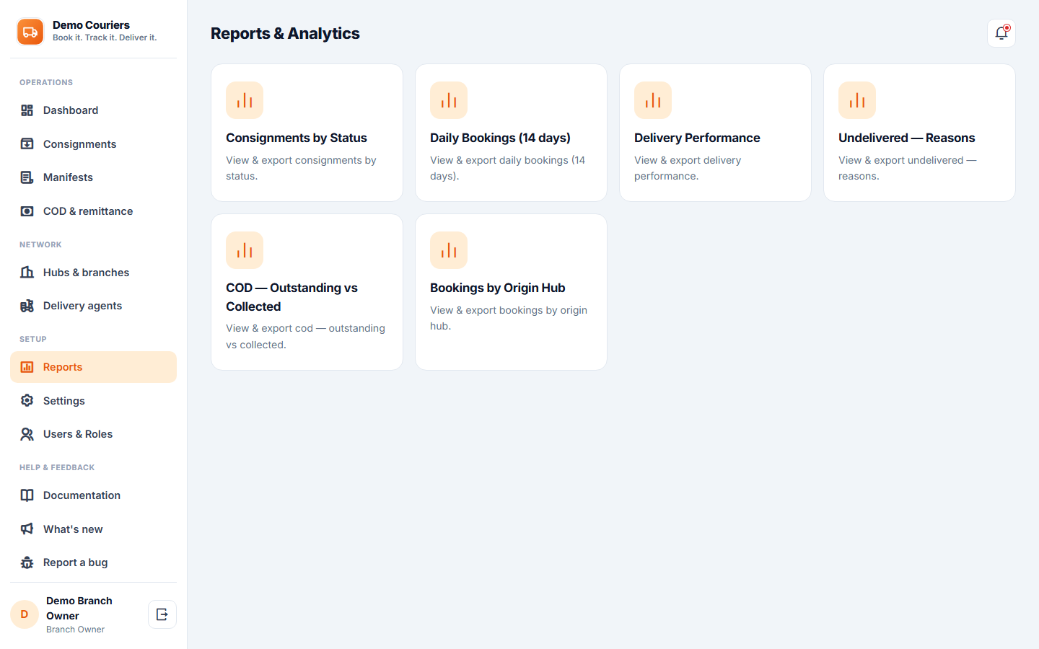The image size is (1039, 649).
Task: Click the Bookings by Origin Hub chart icon
Action: (449, 250)
